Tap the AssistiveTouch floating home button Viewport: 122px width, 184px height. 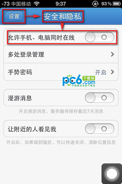[112, 174]
